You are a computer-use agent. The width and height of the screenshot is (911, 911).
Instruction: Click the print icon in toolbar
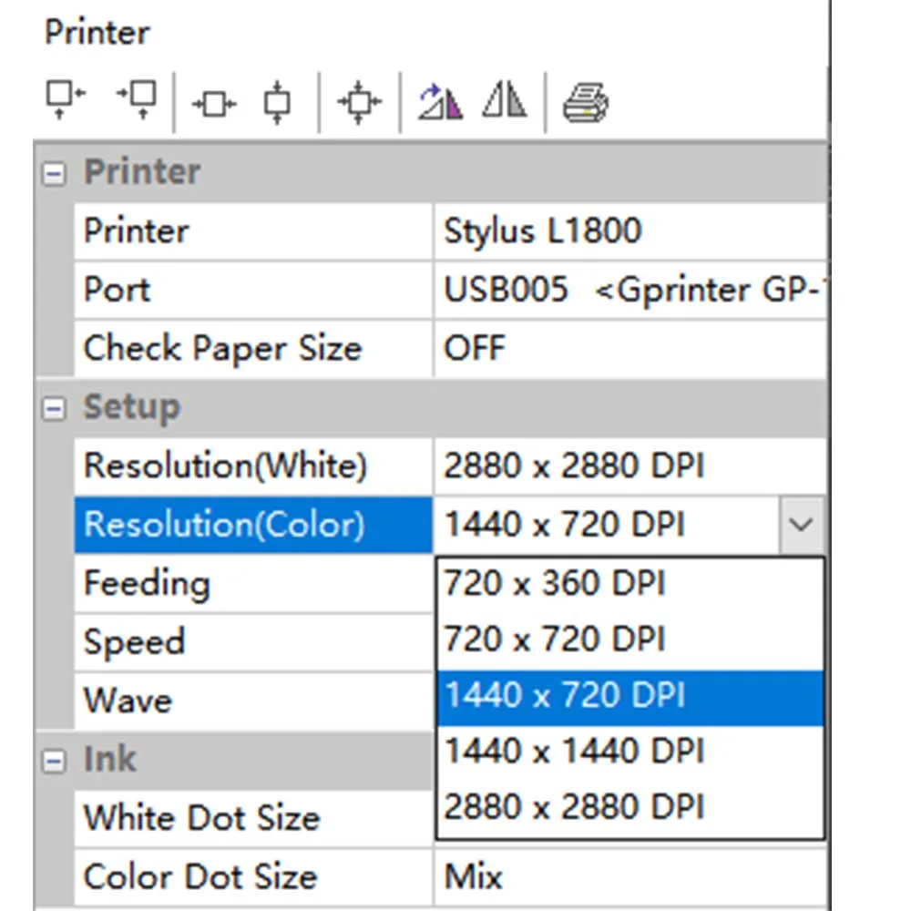(x=585, y=103)
